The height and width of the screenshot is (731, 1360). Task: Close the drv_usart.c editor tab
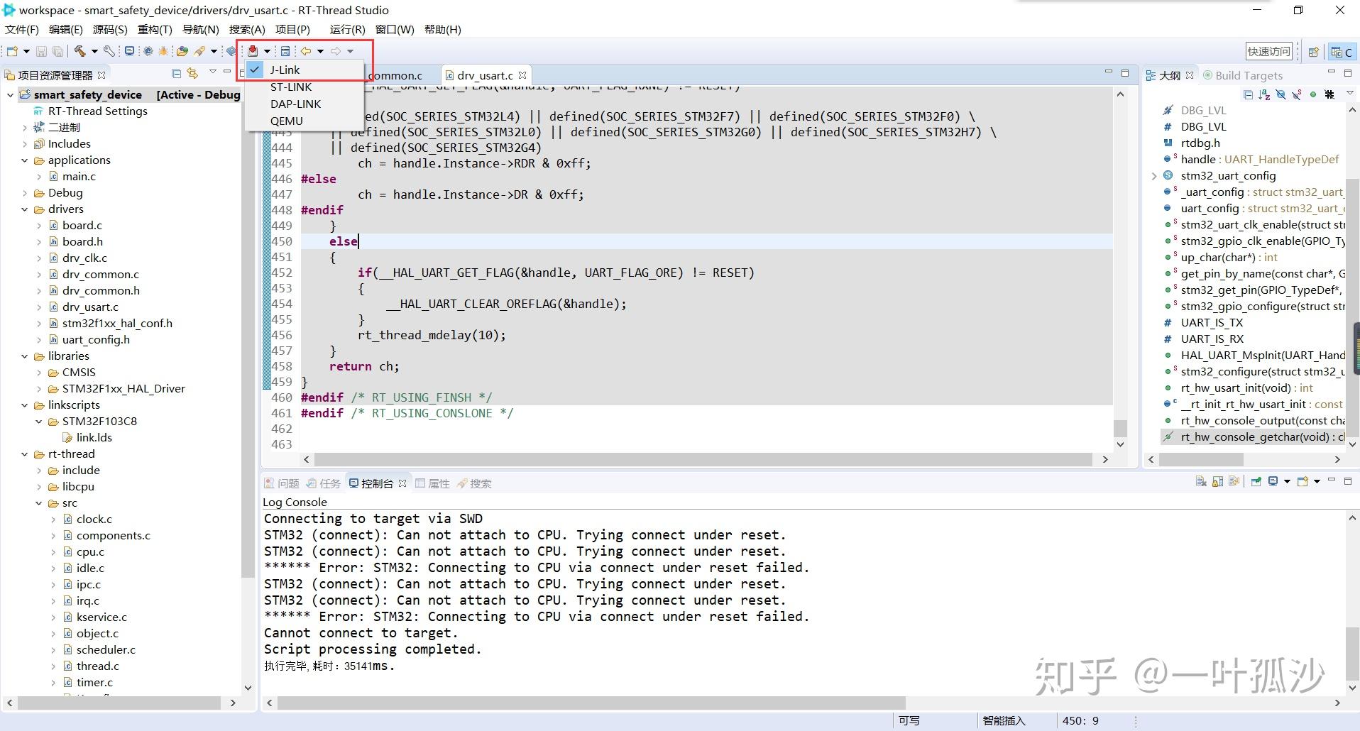click(522, 75)
